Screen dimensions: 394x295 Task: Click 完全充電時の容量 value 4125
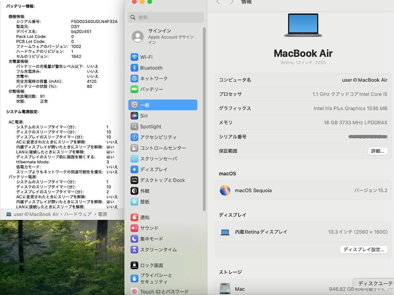coord(92,81)
